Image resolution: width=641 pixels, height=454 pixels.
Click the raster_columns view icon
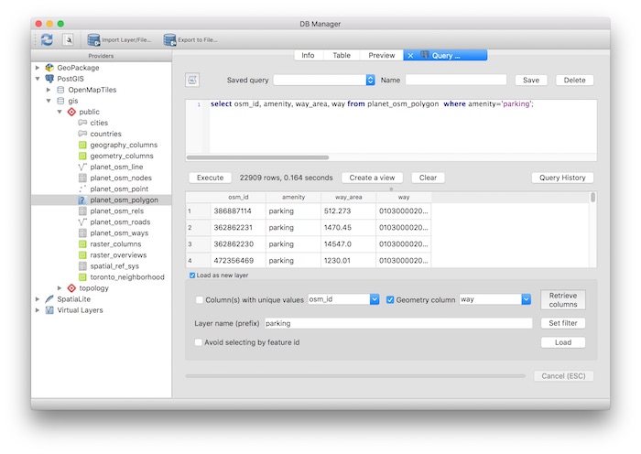click(x=82, y=244)
